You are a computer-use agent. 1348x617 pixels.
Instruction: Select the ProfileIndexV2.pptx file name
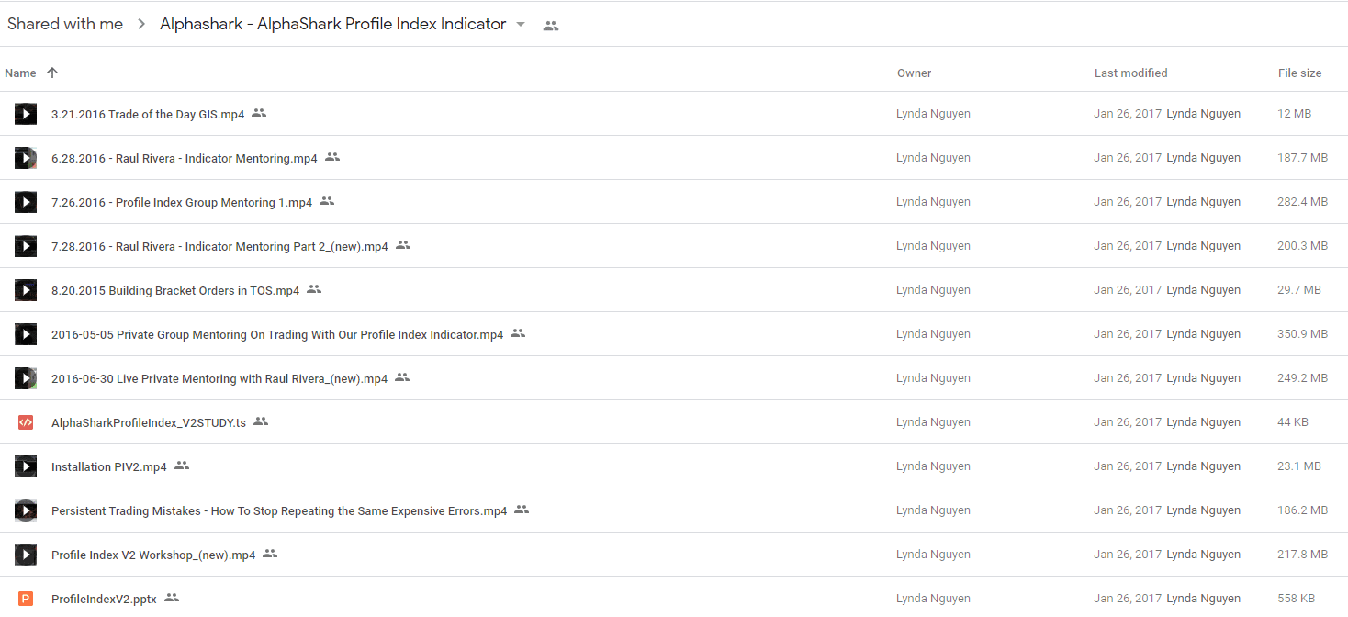click(104, 600)
